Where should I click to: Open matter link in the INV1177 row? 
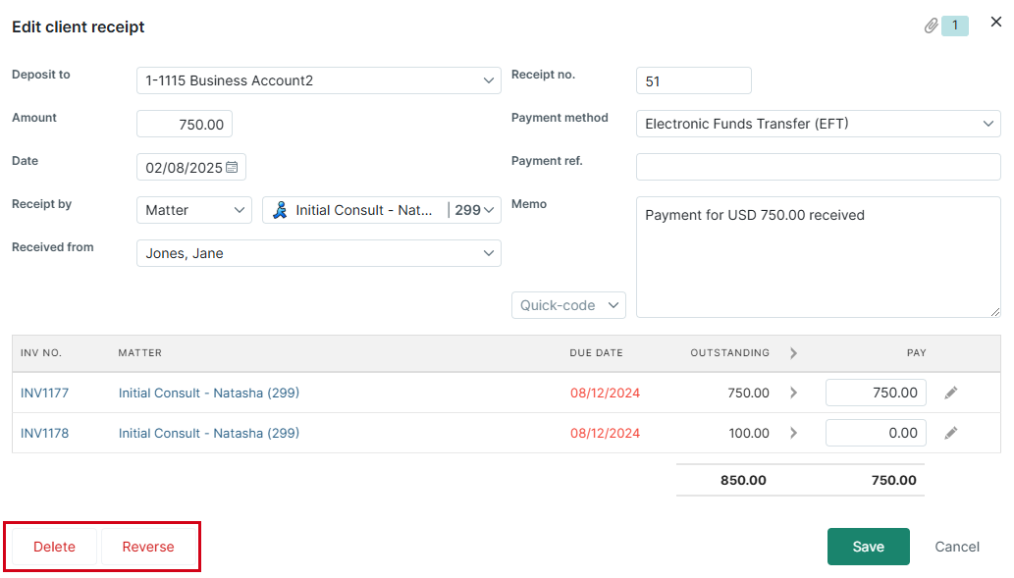click(x=209, y=393)
